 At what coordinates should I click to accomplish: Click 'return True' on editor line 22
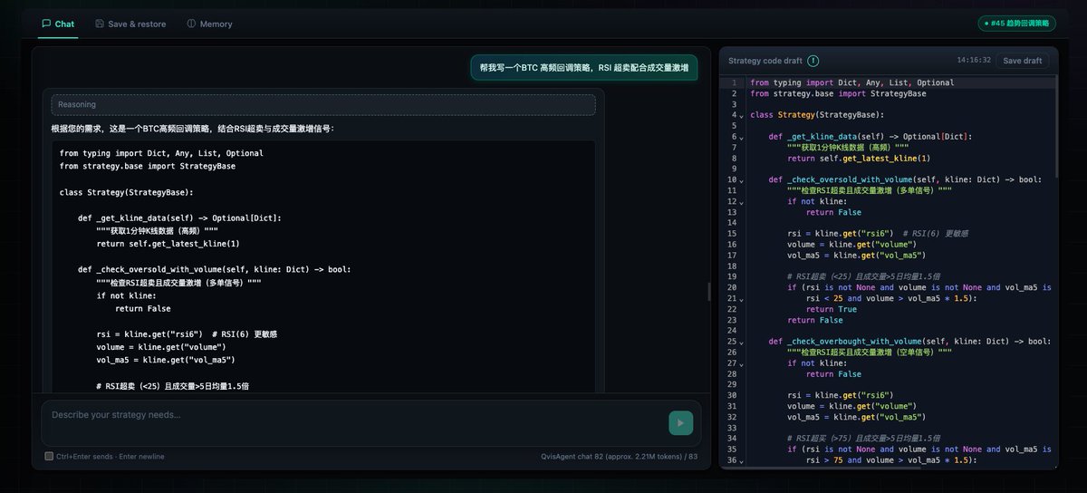831,310
